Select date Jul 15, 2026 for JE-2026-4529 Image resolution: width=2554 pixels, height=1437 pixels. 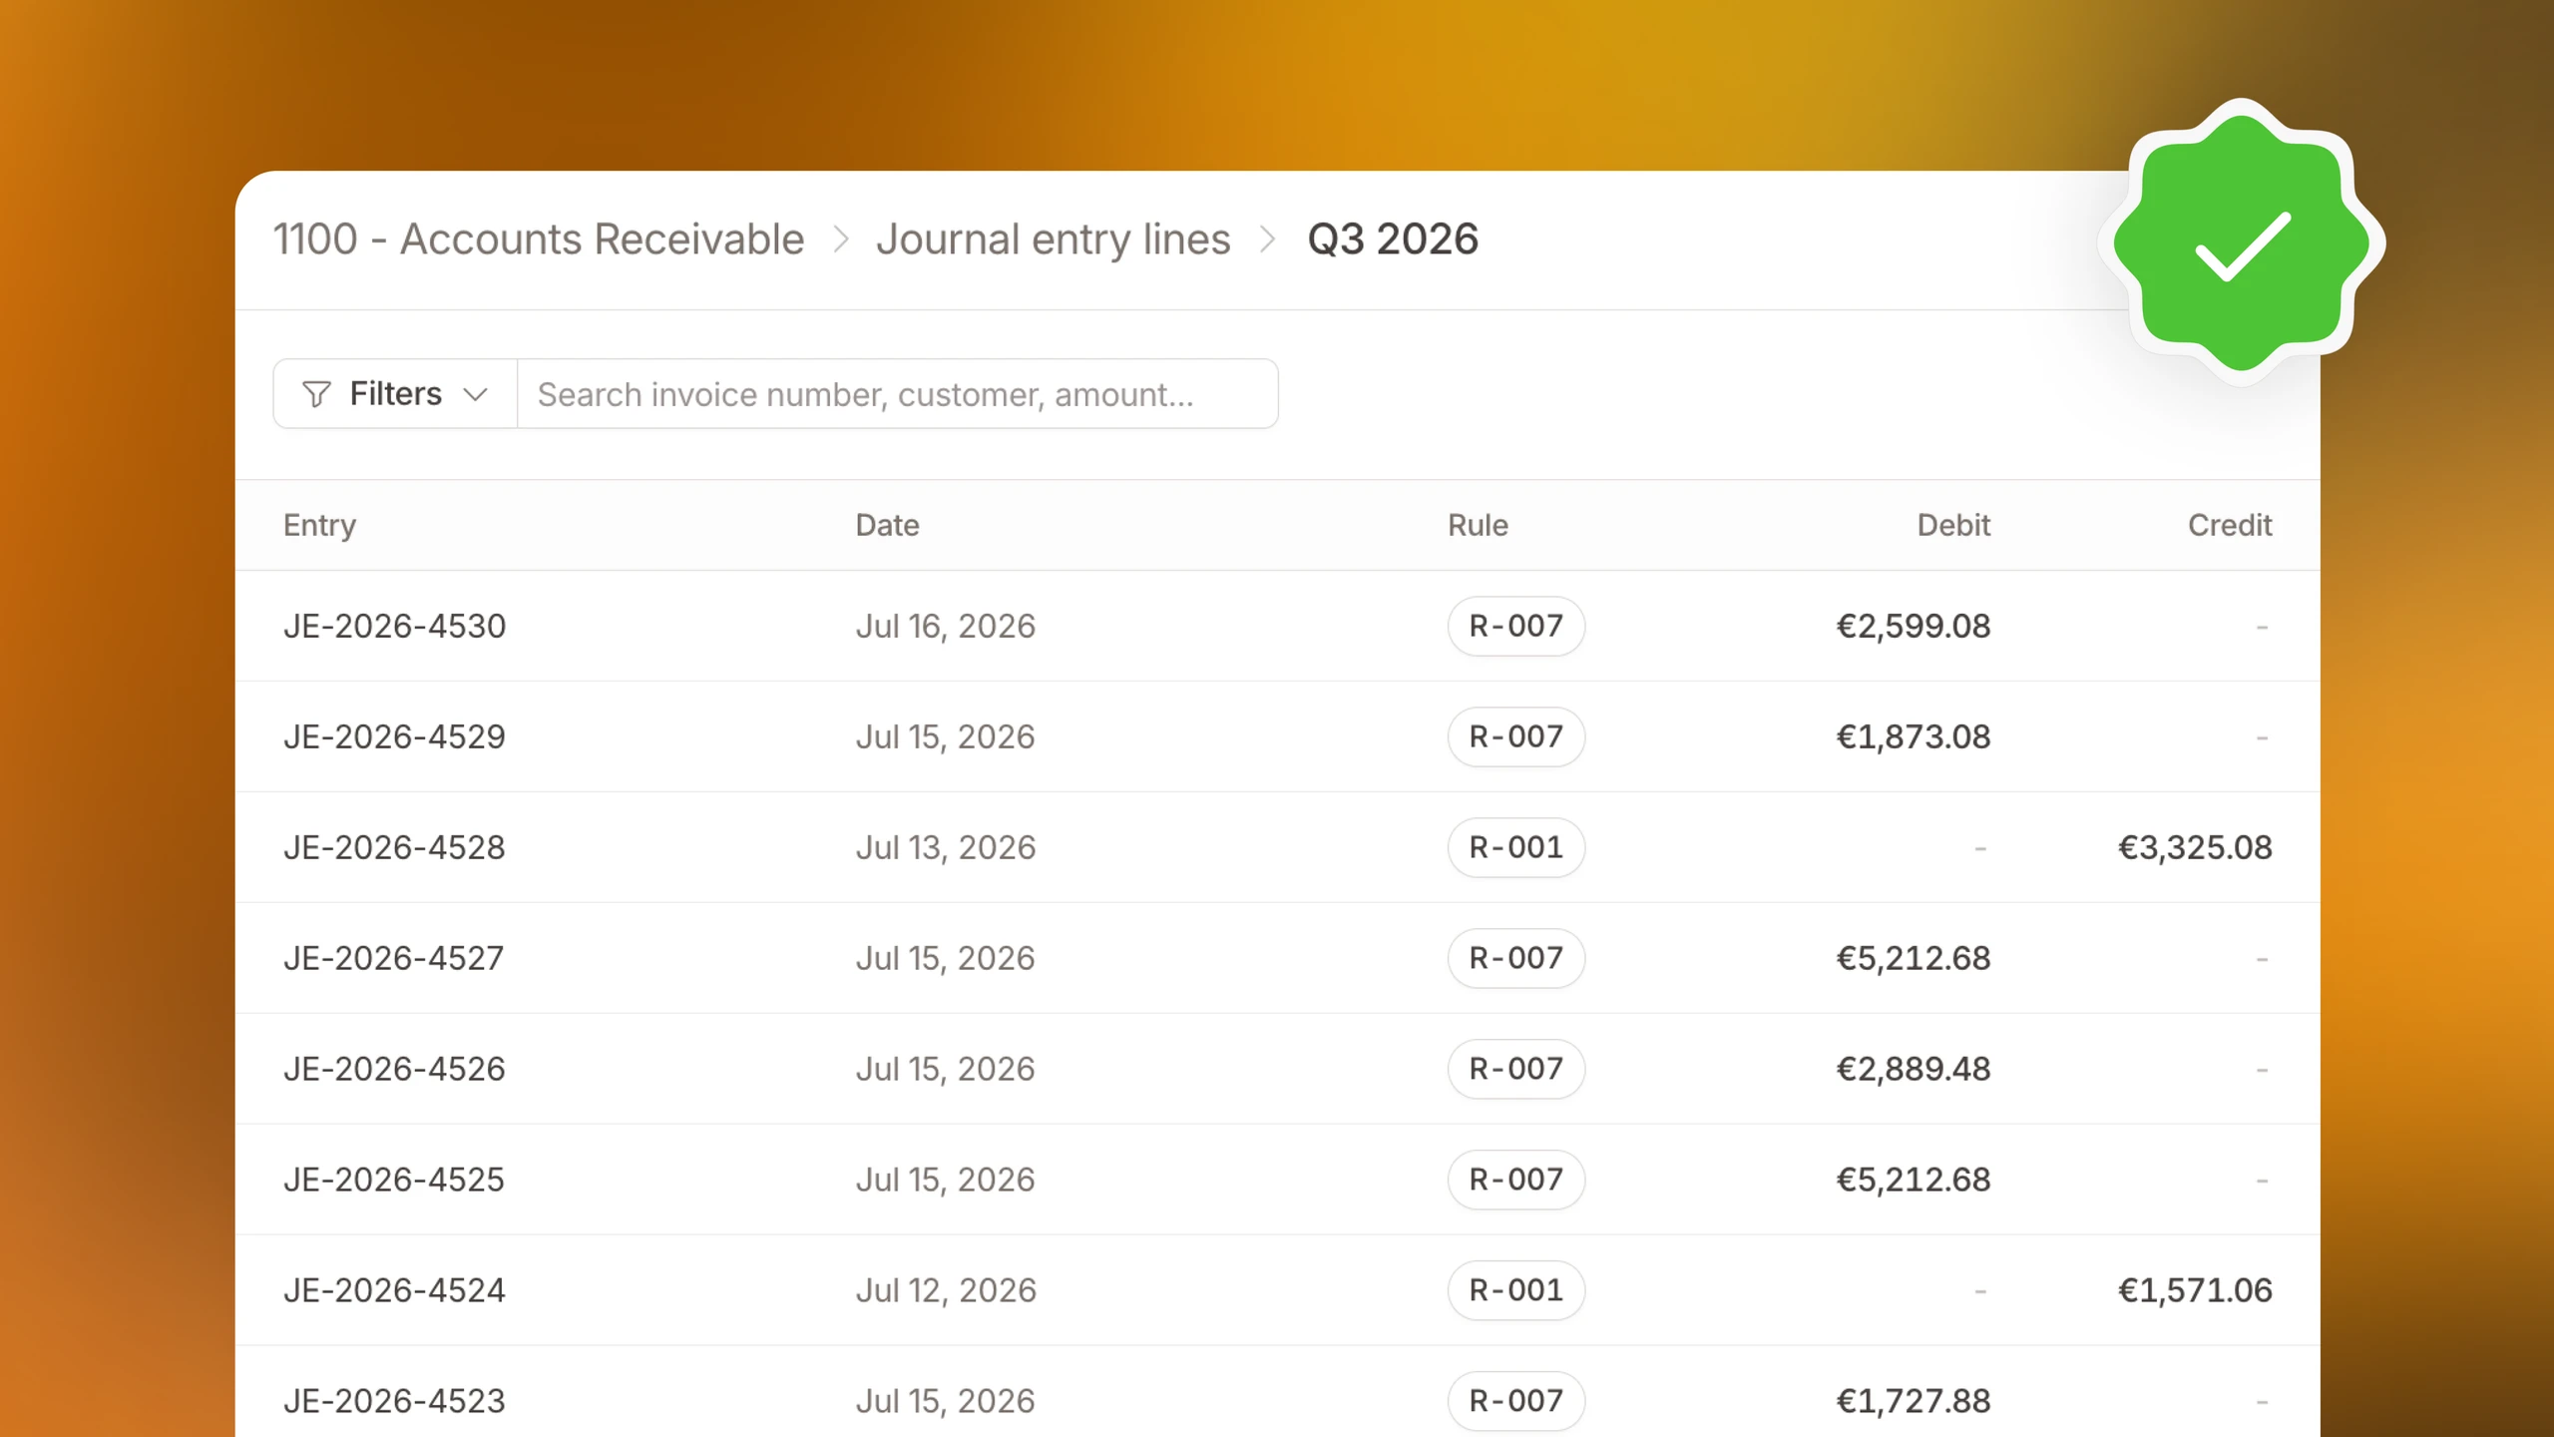point(946,736)
